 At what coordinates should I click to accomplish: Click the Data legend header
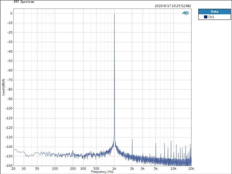click(x=214, y=12)
